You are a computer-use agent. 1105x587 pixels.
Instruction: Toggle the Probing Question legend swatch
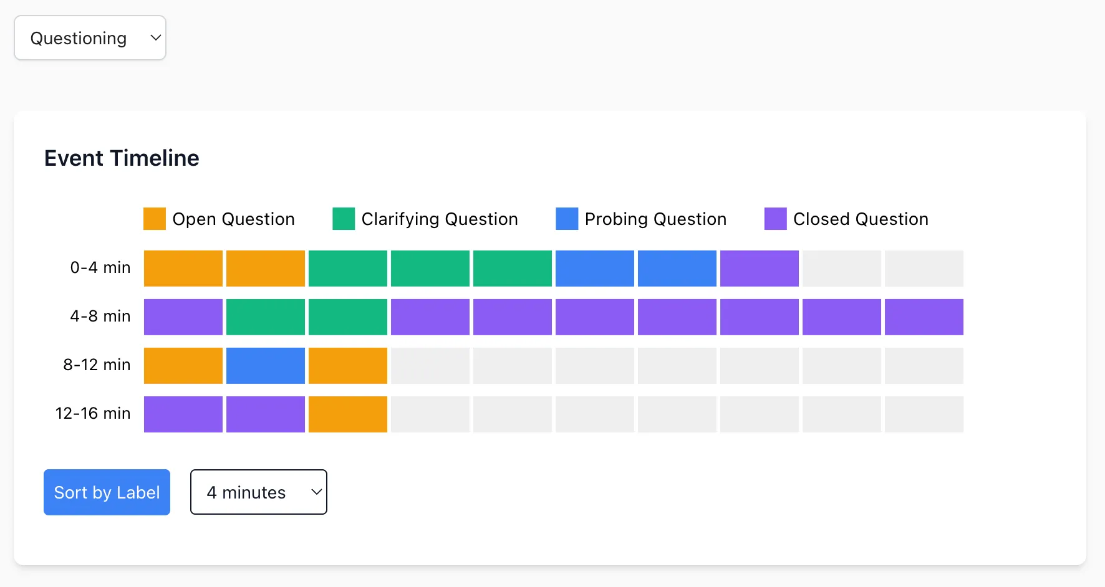coord(567,219)
